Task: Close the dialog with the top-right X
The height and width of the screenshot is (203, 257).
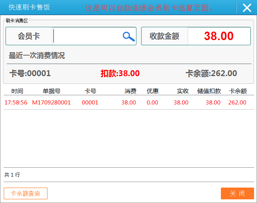Action: tap(247, 8)
